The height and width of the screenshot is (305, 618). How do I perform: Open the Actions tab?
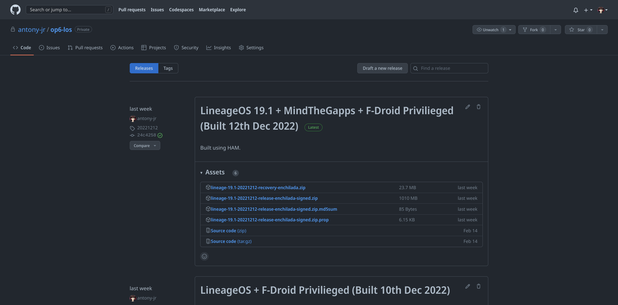[122, 48]
